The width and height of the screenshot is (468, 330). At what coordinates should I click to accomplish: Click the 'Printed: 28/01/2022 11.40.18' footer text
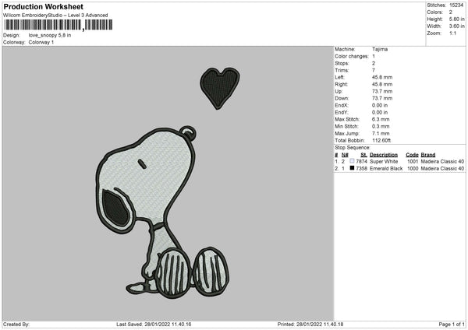point(310,325)
